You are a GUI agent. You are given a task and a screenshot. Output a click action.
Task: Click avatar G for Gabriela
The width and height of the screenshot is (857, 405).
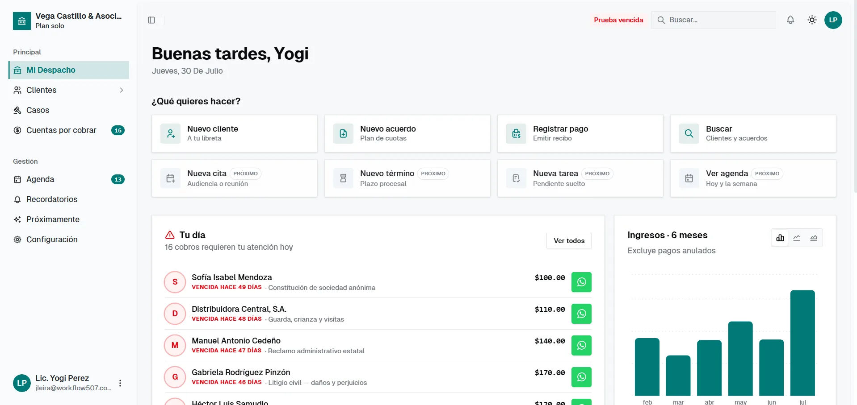click(x=175, y=377)
